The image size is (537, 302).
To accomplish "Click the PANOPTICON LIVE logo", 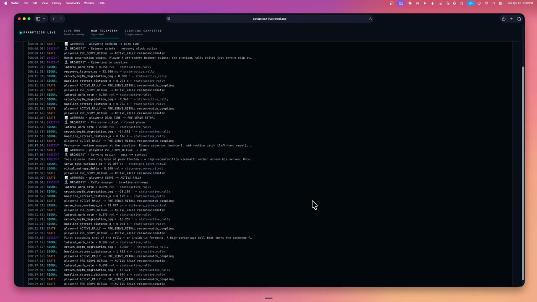I will (x=38, y=32).
